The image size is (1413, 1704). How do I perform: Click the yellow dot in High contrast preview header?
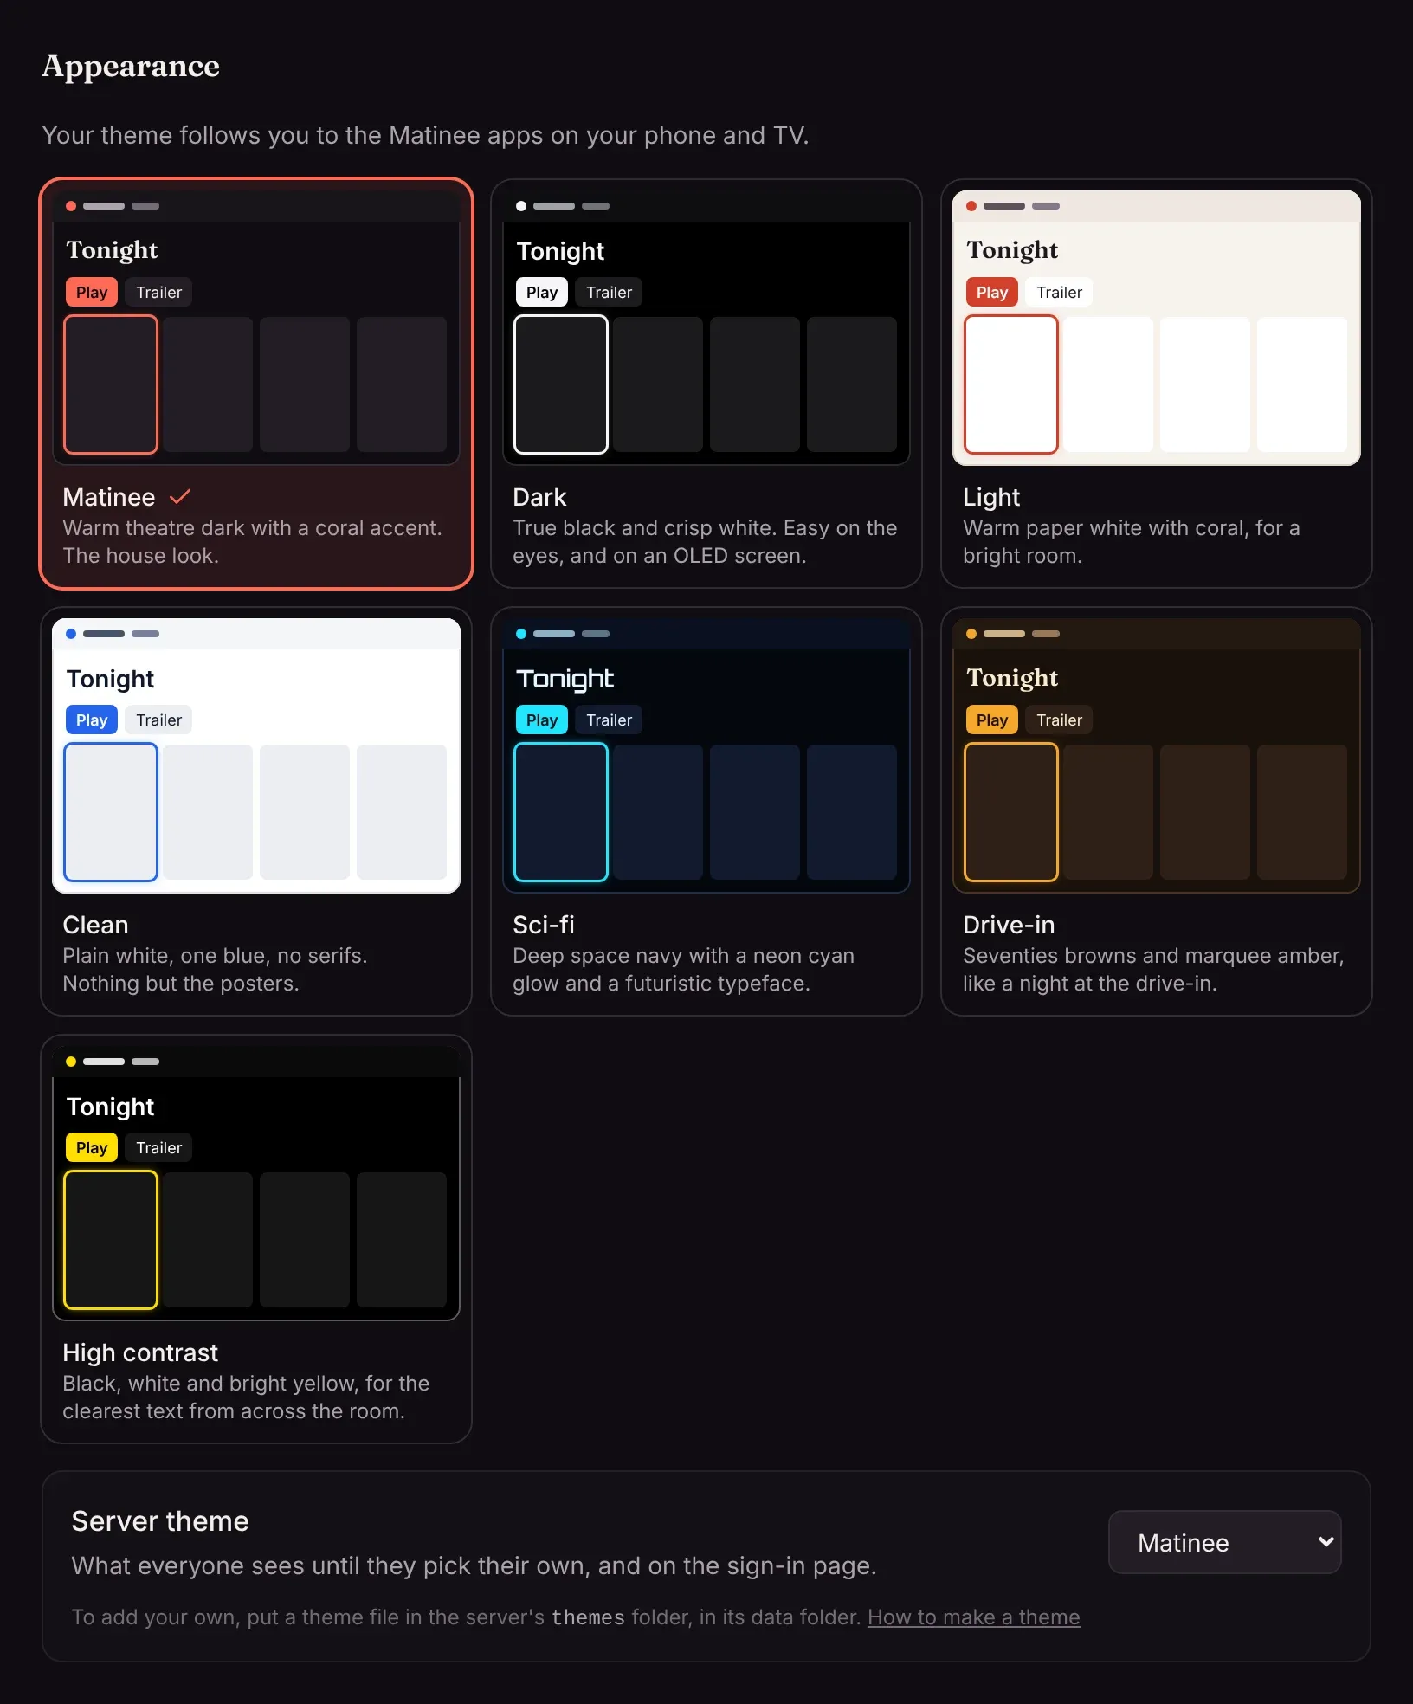pos(71,1062)
